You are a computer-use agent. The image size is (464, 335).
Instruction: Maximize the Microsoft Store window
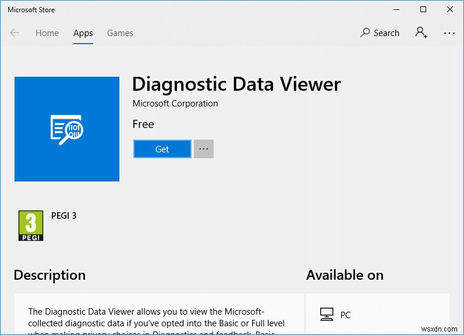pos(423,9)
